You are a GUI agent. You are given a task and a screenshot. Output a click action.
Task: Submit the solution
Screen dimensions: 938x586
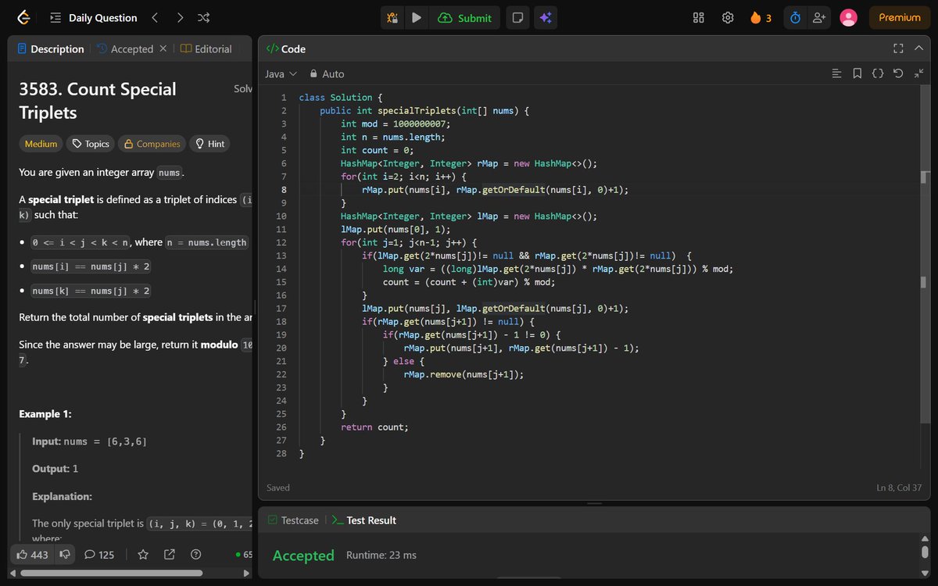[465, 18]
